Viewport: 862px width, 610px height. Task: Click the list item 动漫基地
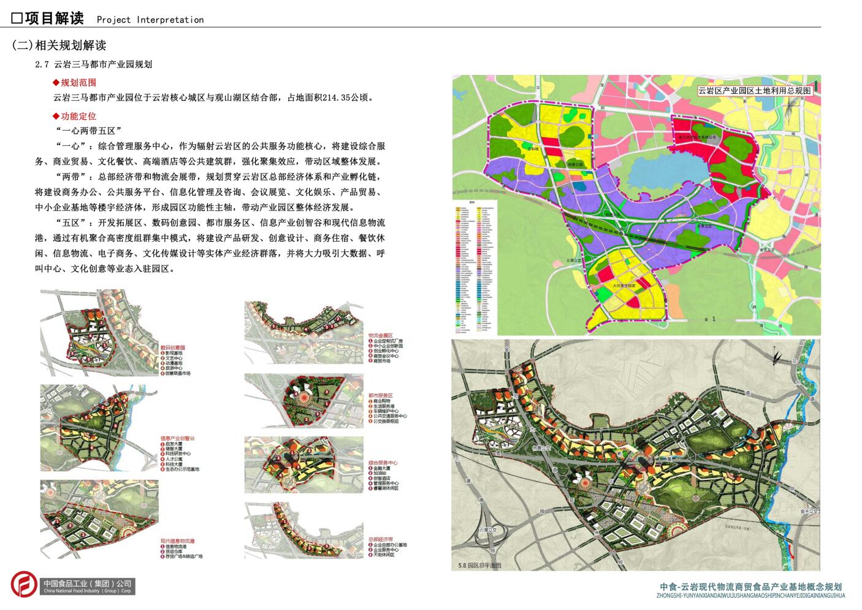point(174,363)
